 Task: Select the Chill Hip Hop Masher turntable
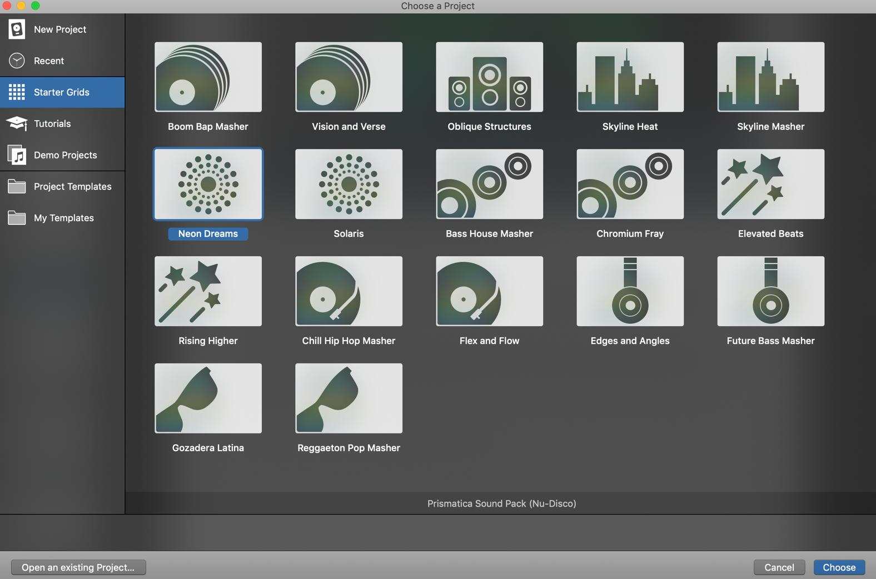coord(349,291)
